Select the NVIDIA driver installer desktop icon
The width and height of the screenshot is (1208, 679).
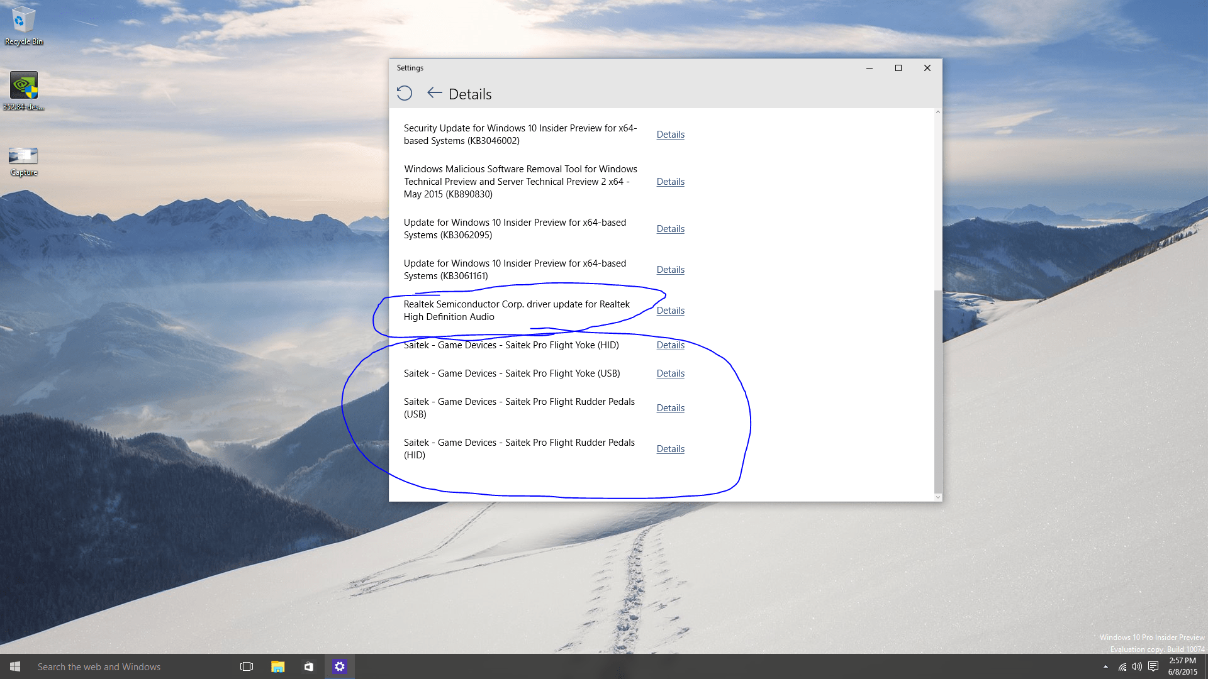pyautogui.click(x=24, y=91)
